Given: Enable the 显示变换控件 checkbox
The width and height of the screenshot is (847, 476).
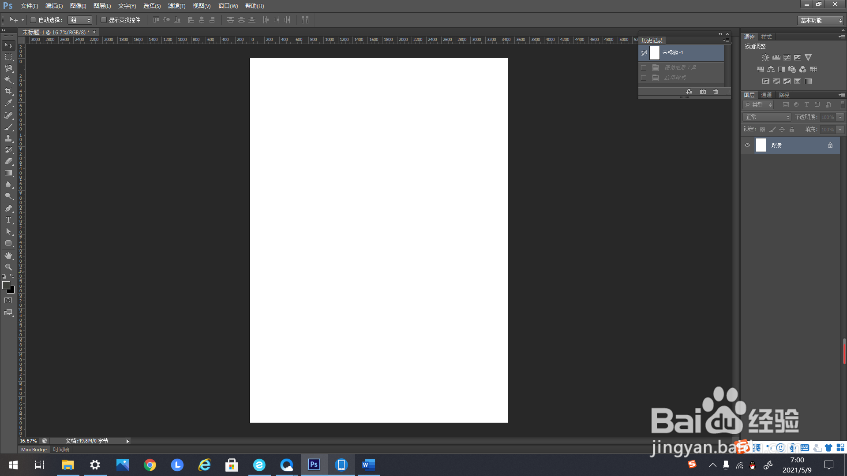Looking at the screenshot, I should point(104,20).
